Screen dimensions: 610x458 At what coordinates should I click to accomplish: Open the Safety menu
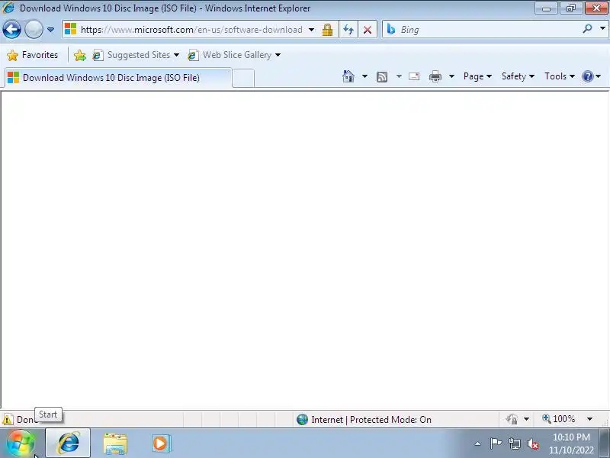pyautogui.click(x=518, y=76)
